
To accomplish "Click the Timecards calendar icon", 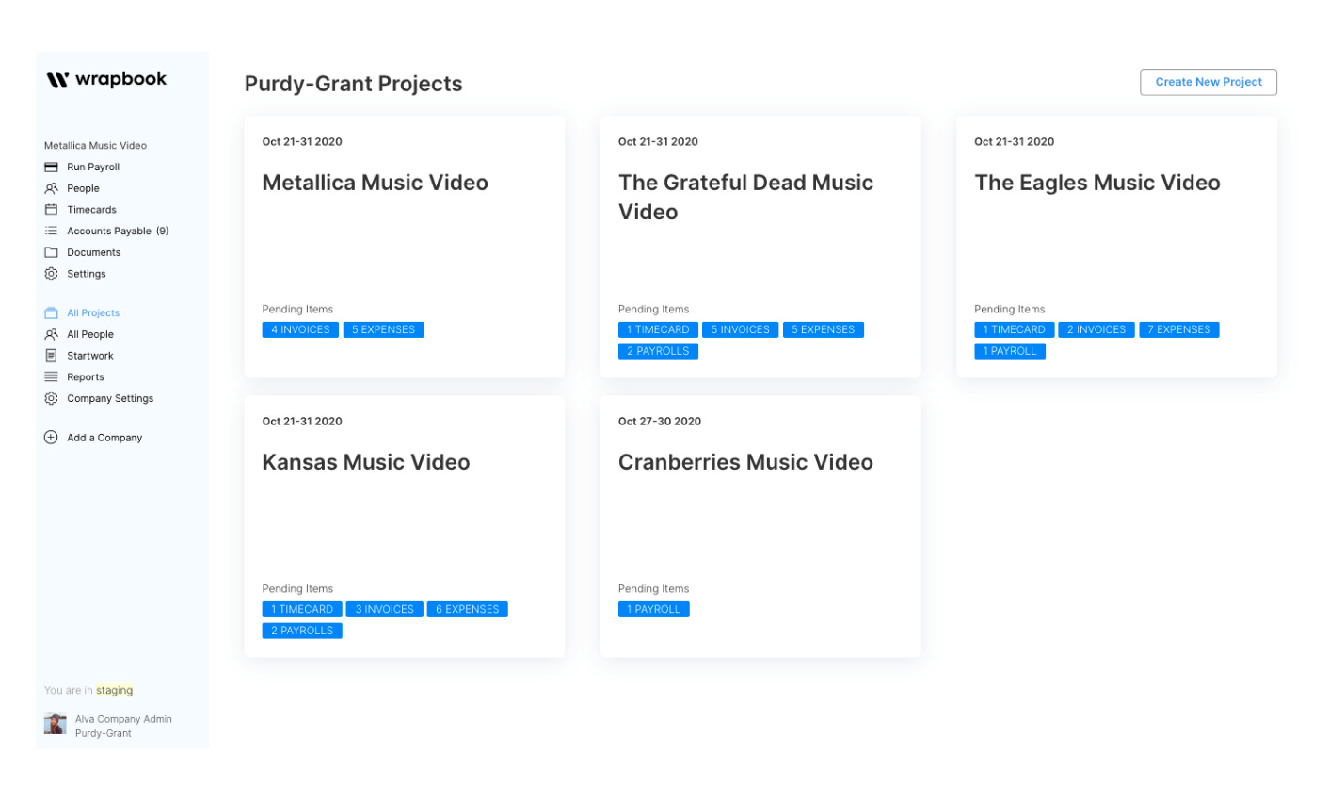I will click(52, 210).
